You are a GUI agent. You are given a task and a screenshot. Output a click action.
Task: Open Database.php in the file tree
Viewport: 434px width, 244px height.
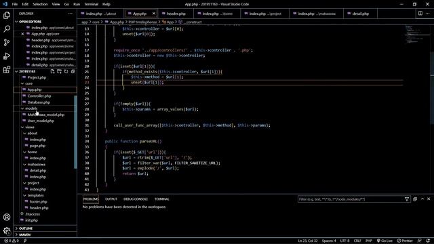(x=39, y=102)
